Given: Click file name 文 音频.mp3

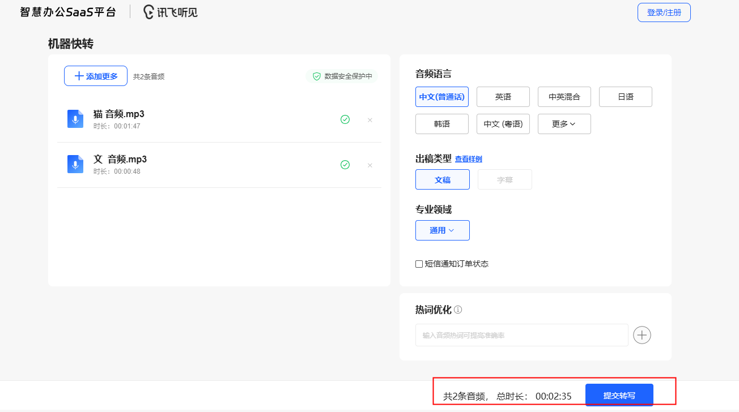Looking at the screenshot, I should point(120,160).
